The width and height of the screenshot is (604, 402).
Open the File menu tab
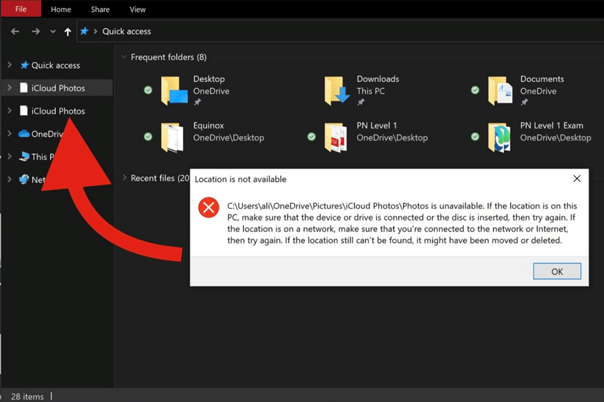21,9
